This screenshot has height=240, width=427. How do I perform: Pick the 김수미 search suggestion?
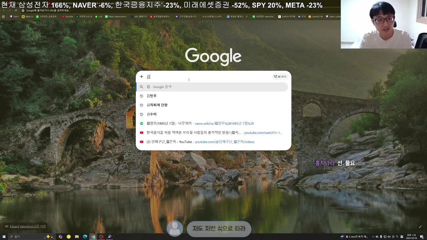tap(212, 114)
